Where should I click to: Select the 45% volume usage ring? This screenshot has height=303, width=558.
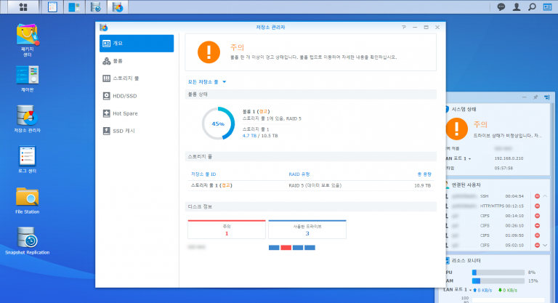[218, 124]
